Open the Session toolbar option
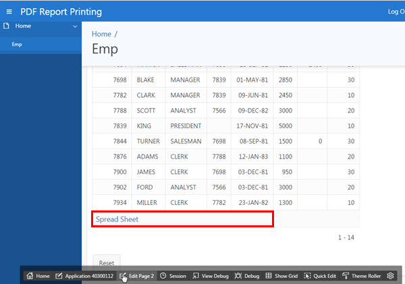Screen dimensions: 405x284 [173, 276]
